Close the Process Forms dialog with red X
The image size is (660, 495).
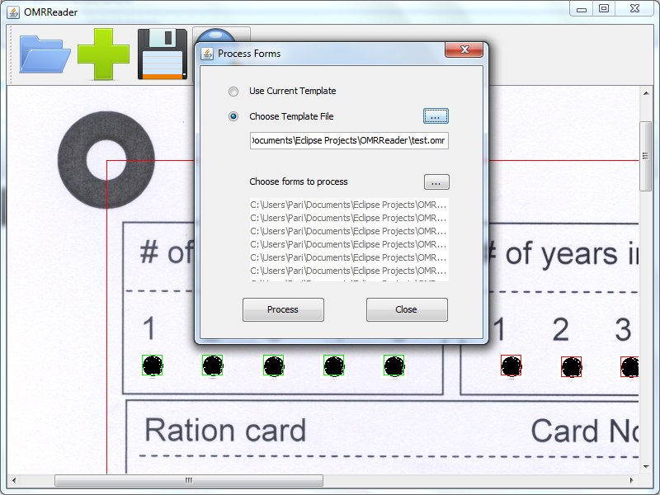(x=464, y=49)
